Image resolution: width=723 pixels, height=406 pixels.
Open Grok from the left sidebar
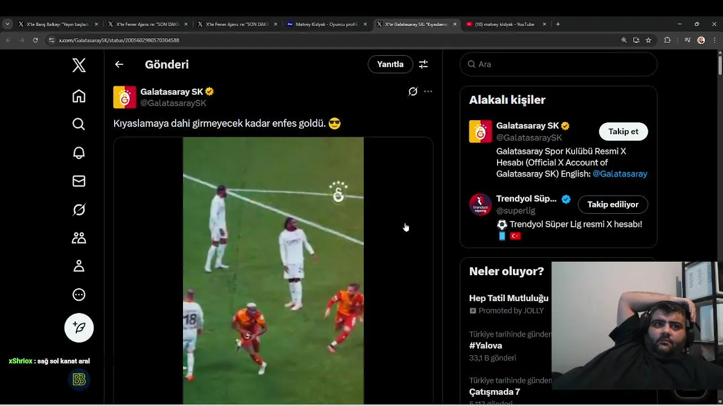coord(79,210)
